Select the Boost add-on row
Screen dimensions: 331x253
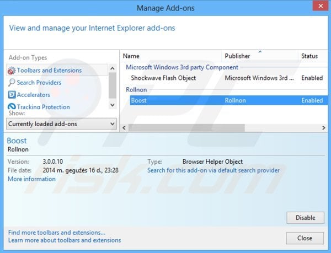(221, 100)
